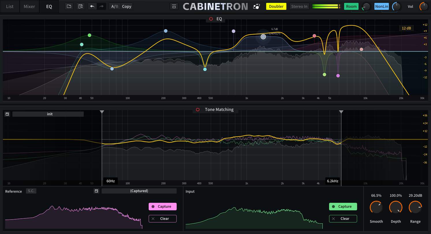431x234 pixels.
Task: Power off the EQ section
Action: click(x=210, y=19)
